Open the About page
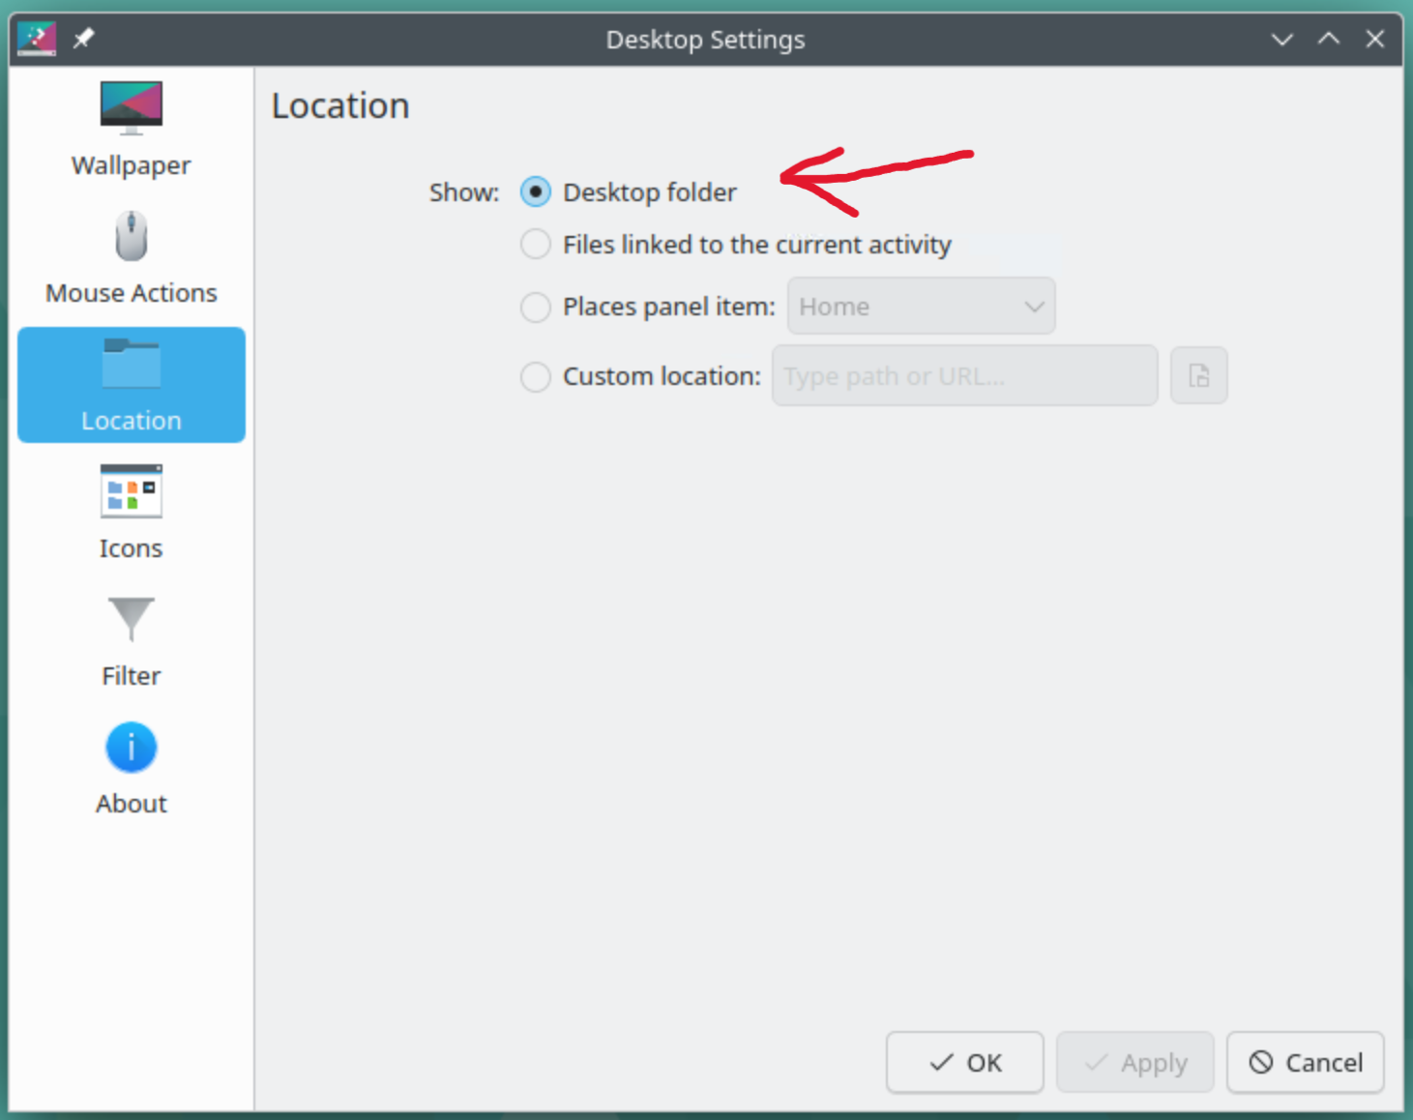Viewport: 1413px width, 1120px height. pyautogui.click(x=131, y=767)
